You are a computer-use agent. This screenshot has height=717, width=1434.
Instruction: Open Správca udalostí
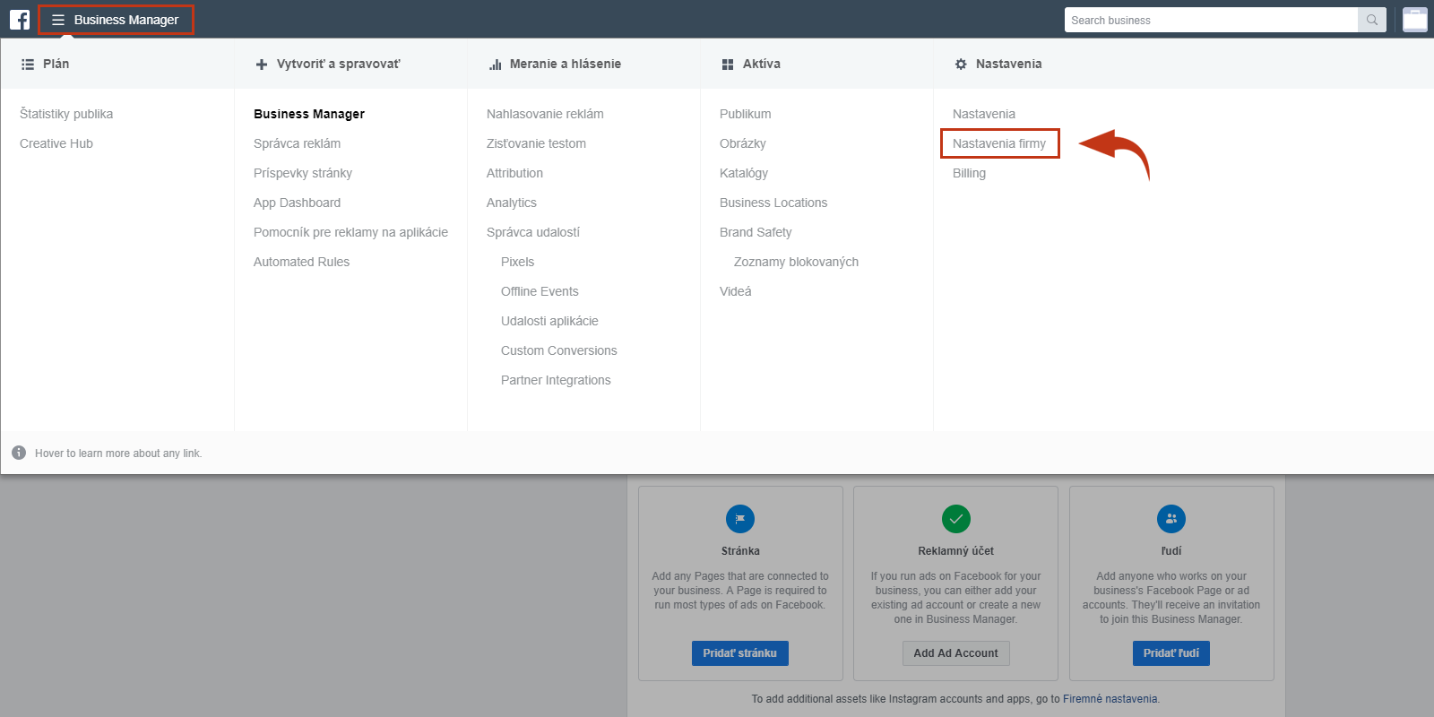[533, 232]
